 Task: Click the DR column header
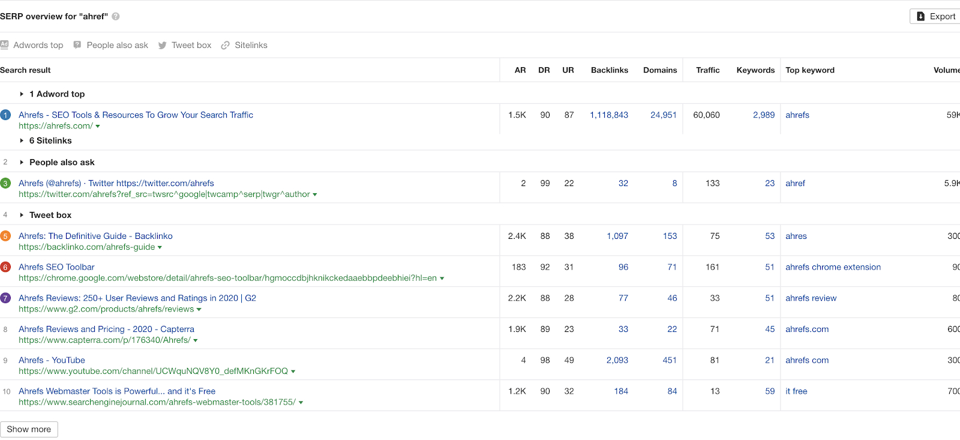click(544, 70)
